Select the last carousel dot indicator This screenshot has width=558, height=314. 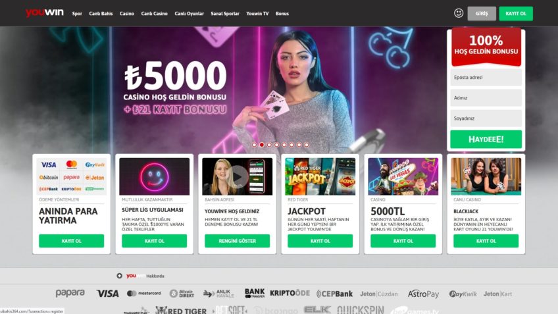tap(307, 145)
